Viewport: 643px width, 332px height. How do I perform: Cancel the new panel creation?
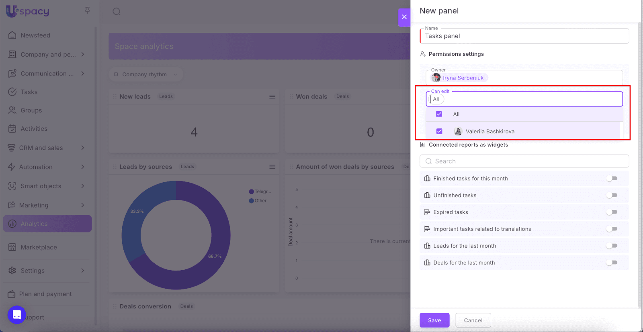pos(473,320)
